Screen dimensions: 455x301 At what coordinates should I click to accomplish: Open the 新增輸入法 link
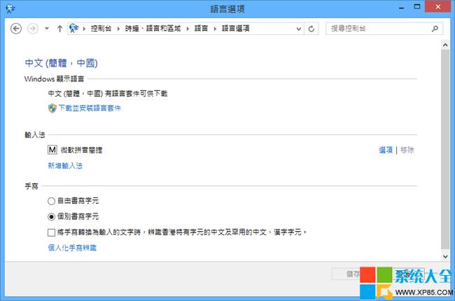click(x=65, y=166)
